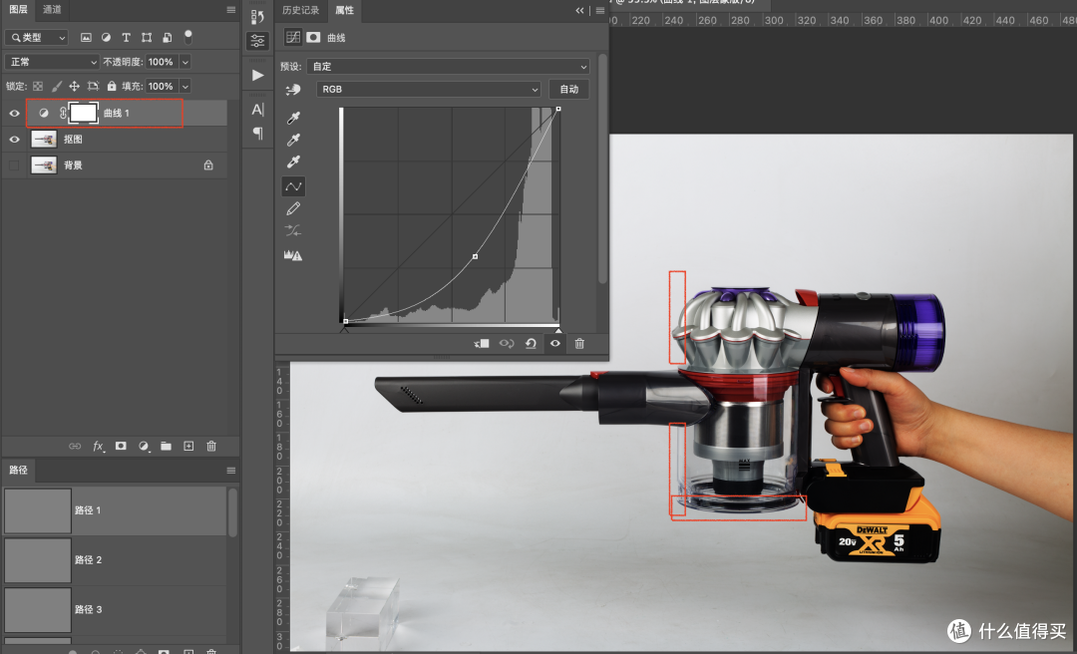Select the 曲线 1 layer mask thumbnail
1077x654 pixels.
pyautogui.click(x=83, y=113)
